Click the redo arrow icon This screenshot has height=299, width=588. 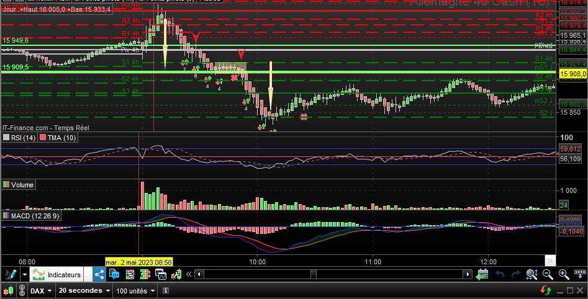pyautogui.click(x=516, y=275)
